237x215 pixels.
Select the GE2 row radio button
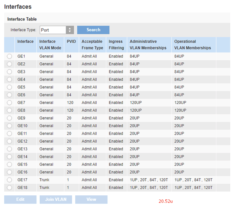pos(9,64)
